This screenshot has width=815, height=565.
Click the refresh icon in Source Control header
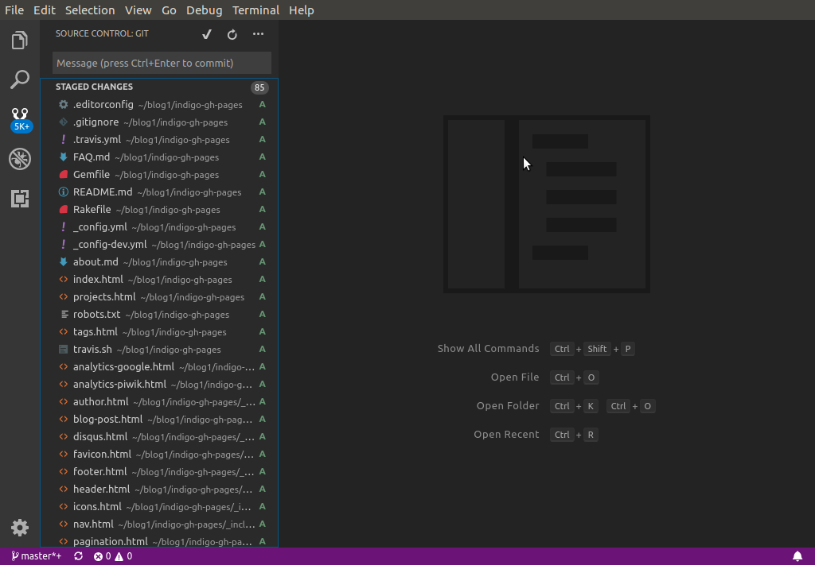point(232,34)
